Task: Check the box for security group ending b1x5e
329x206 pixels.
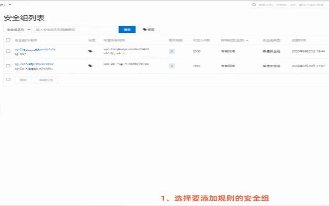Action: coord(8,51)
